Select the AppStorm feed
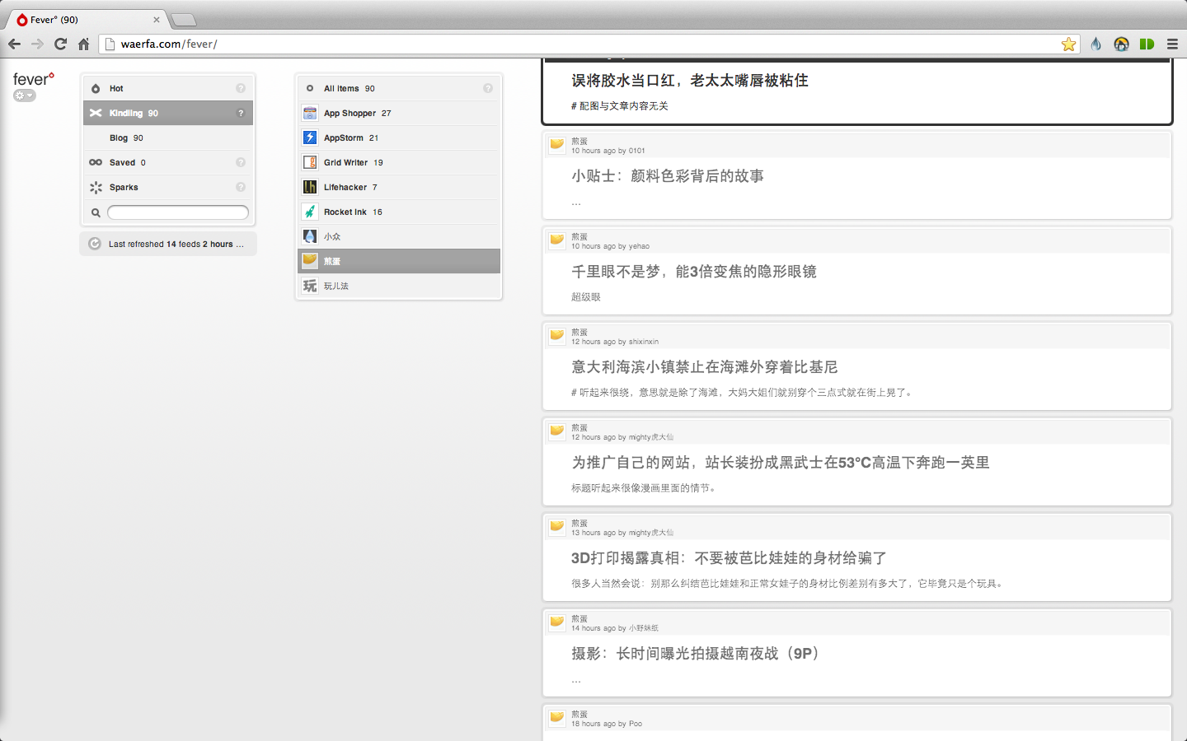 point(399,137)
